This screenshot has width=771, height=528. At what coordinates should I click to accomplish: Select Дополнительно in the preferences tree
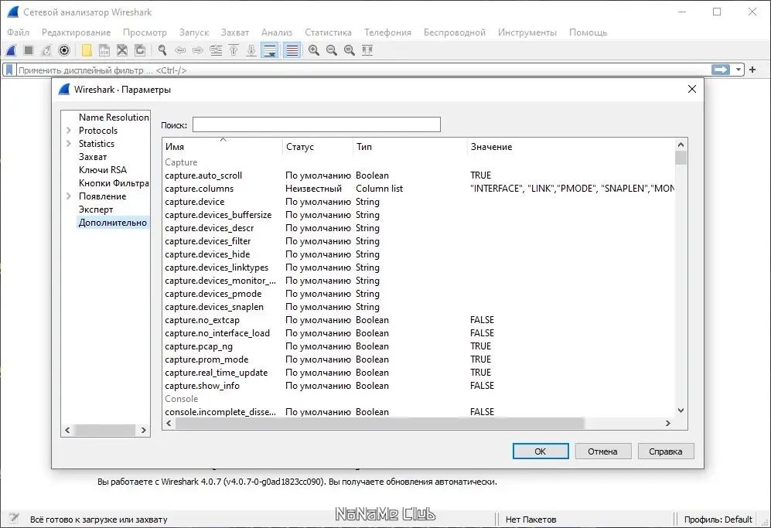(113, 223)
